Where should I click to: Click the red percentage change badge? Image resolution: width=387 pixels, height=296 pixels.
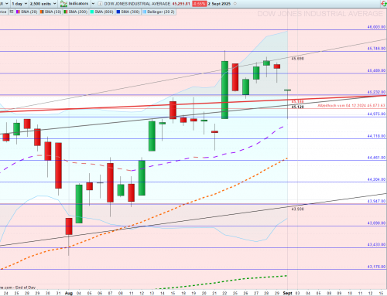199,4
